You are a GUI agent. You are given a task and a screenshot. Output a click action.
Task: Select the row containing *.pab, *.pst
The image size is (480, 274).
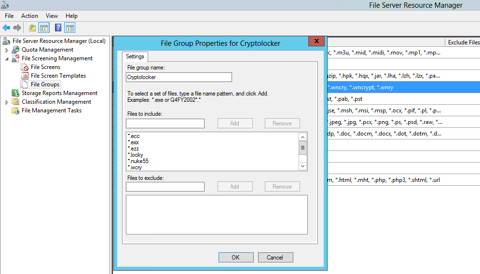tap(404, 99)
